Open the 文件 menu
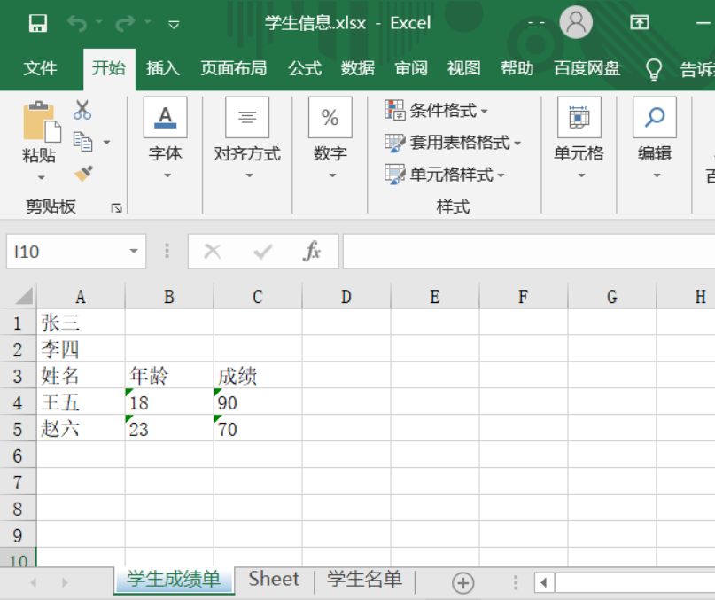715x600 pixels. click(40, 68)
